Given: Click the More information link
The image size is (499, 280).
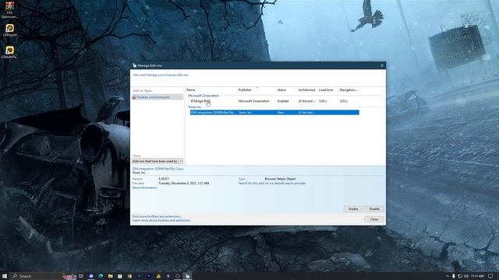Looking at the screenshot, I should click(144, 187).
